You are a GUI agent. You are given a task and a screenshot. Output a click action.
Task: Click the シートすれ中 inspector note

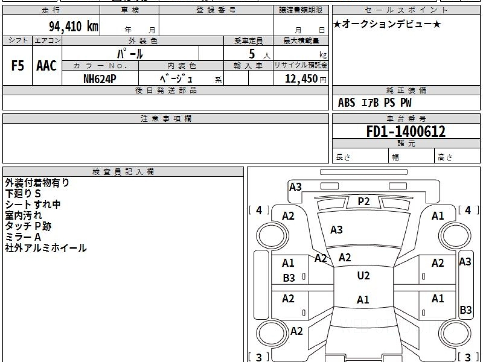[33, 204]
